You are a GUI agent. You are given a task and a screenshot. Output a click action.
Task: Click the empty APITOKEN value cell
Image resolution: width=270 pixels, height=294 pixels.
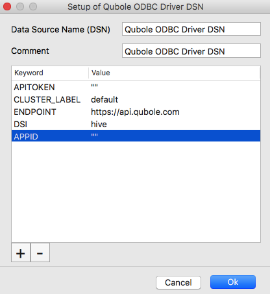(x=94, y=86)
